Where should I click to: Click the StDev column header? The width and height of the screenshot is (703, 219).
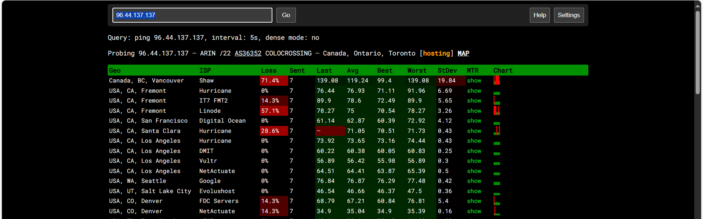[x=447, y=70]
